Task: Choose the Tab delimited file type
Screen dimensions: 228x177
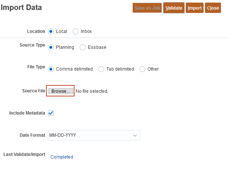Action: [101, 69]
